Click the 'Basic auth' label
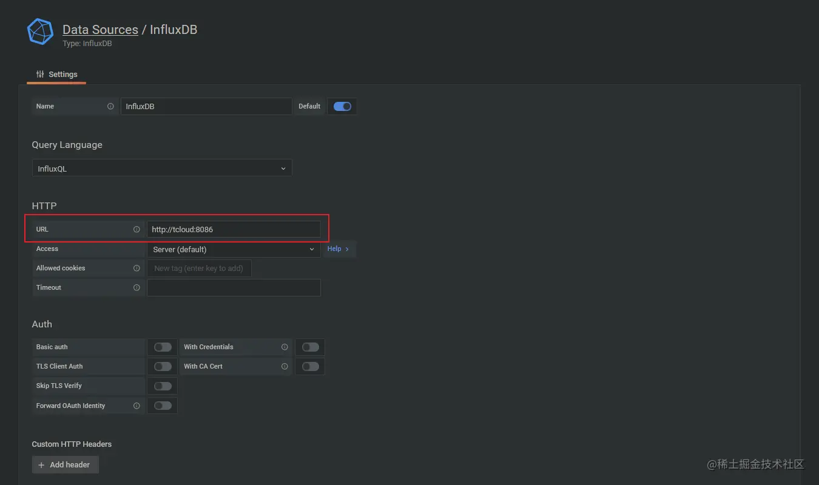Screen dimensions: 819x485 tap(52, 347)
